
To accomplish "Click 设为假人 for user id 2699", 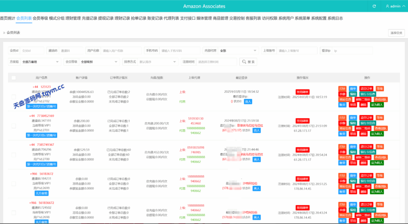I will [x=377, y=191].
